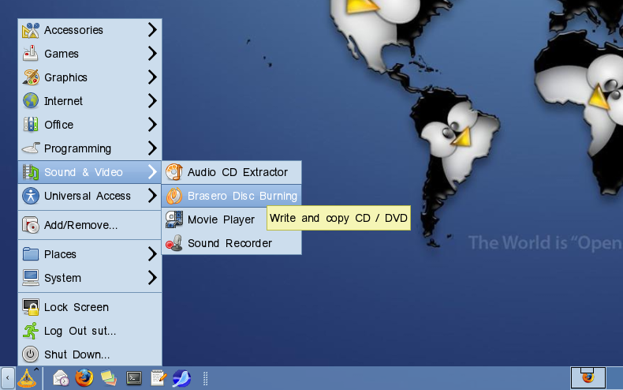Click the Accessories scissors-and-ruler icon
623x390 pixels.
coord(31,30)
